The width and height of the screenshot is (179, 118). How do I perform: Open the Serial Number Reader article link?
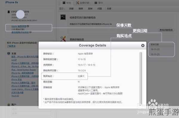point(24,70)
